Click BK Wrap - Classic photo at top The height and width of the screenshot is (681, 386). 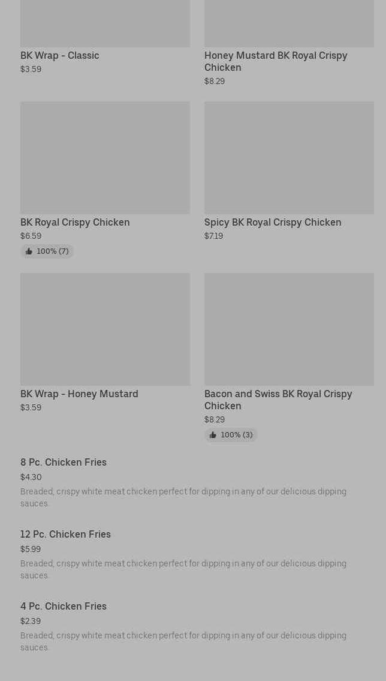coord(105,24)
